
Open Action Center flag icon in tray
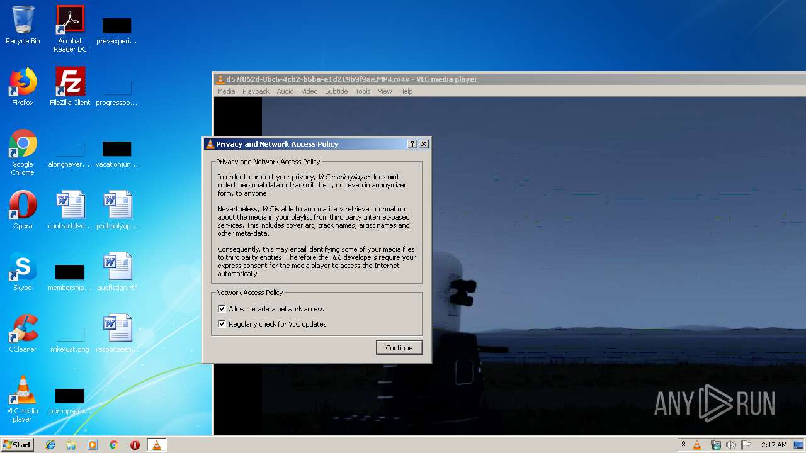pyautogui.click(x=746, y=445)
